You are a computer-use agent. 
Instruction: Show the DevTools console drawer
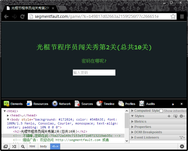pyautogui.click(x=14, y=147)
